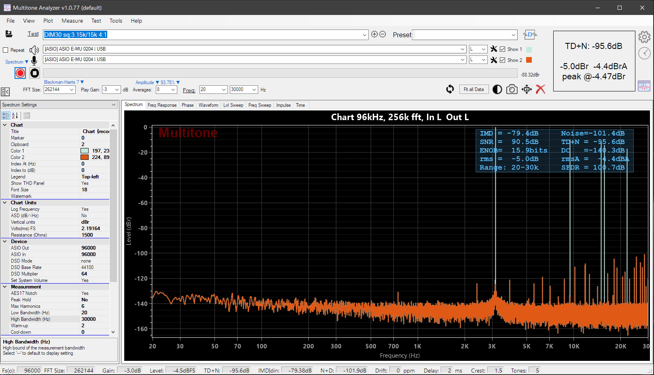Open the Tools menu
This screenshot has height=375, width=654.
tap(116, 21)
